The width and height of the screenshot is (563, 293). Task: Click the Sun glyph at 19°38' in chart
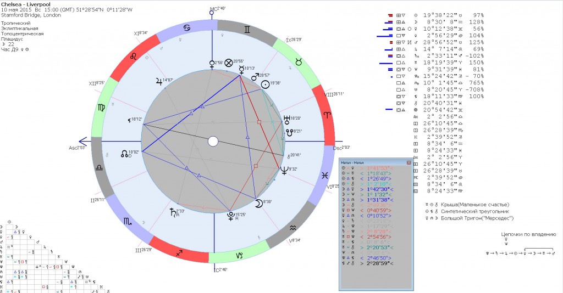click(x=265, y=84)
